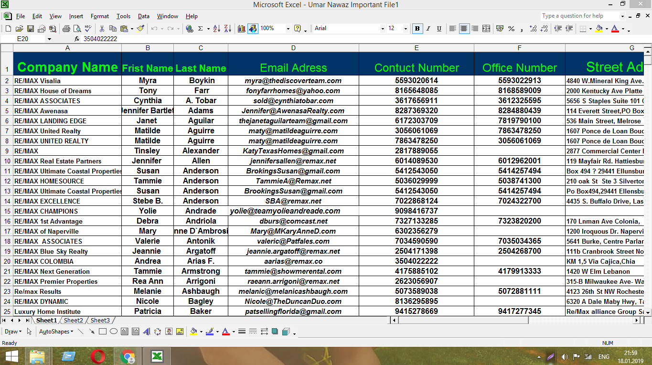
Task: Apply percent style formatting
Action: pos(511,29)
